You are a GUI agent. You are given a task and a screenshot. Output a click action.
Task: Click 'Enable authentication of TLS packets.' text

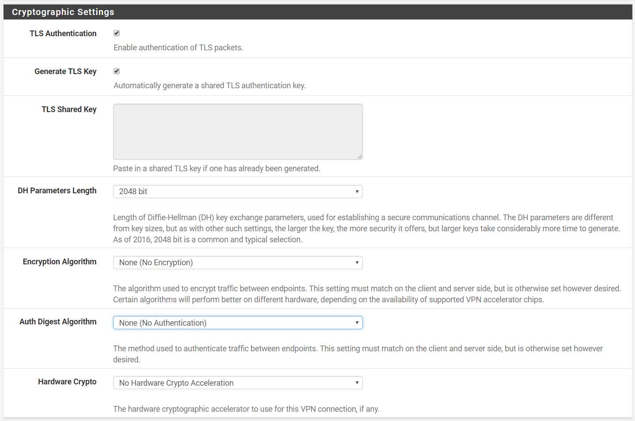[x=179, y=48]
